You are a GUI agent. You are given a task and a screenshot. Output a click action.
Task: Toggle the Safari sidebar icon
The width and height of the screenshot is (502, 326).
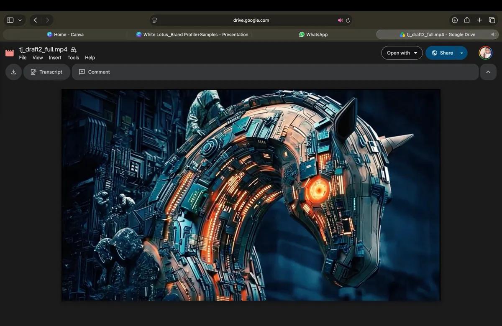10,20
